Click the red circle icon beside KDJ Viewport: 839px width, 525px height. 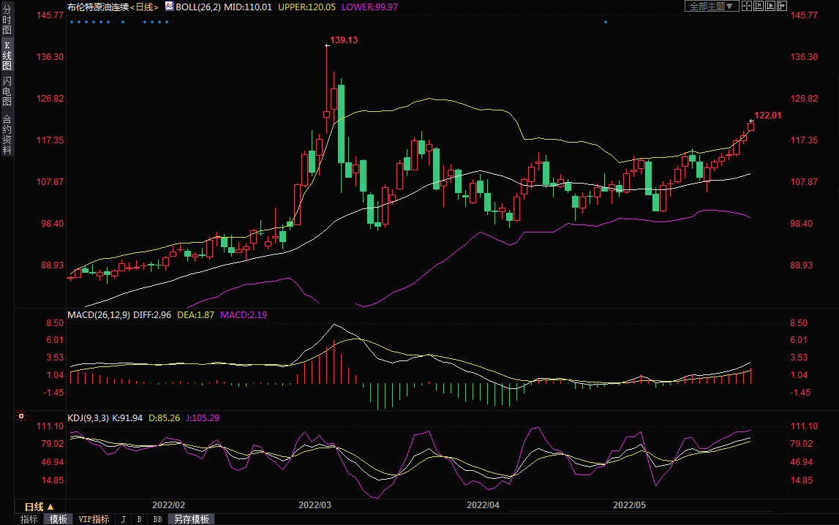(x=21, y=417)
